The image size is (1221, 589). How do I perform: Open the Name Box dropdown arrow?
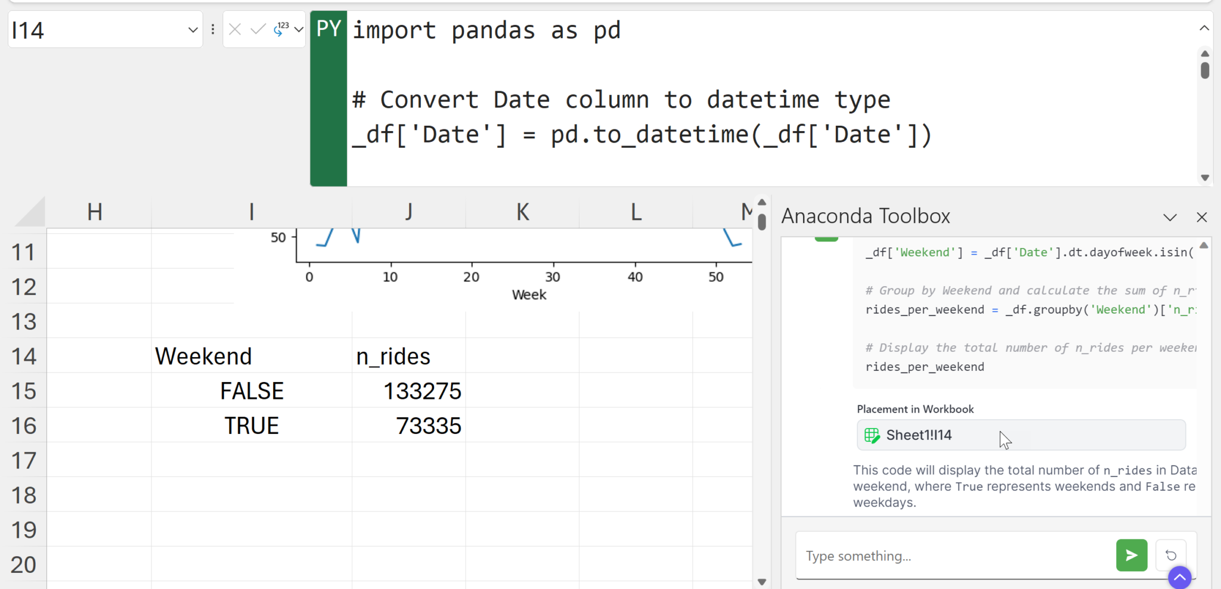[x=193, y=30]
